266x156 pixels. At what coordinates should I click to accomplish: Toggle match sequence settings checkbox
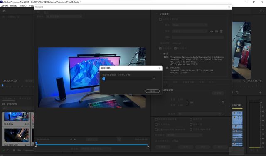coord(160,19)
